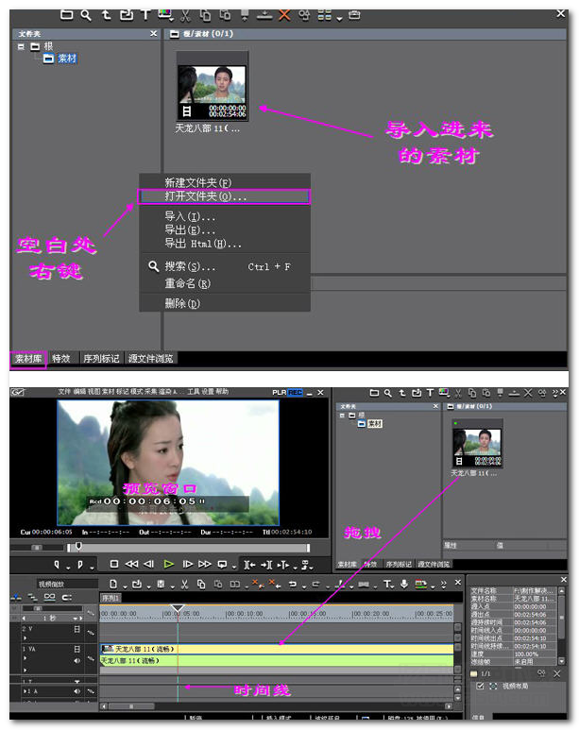Open search with top bin magnifier icon
The height and width of the screenshot is (730, 579).
tap(86, 15)
